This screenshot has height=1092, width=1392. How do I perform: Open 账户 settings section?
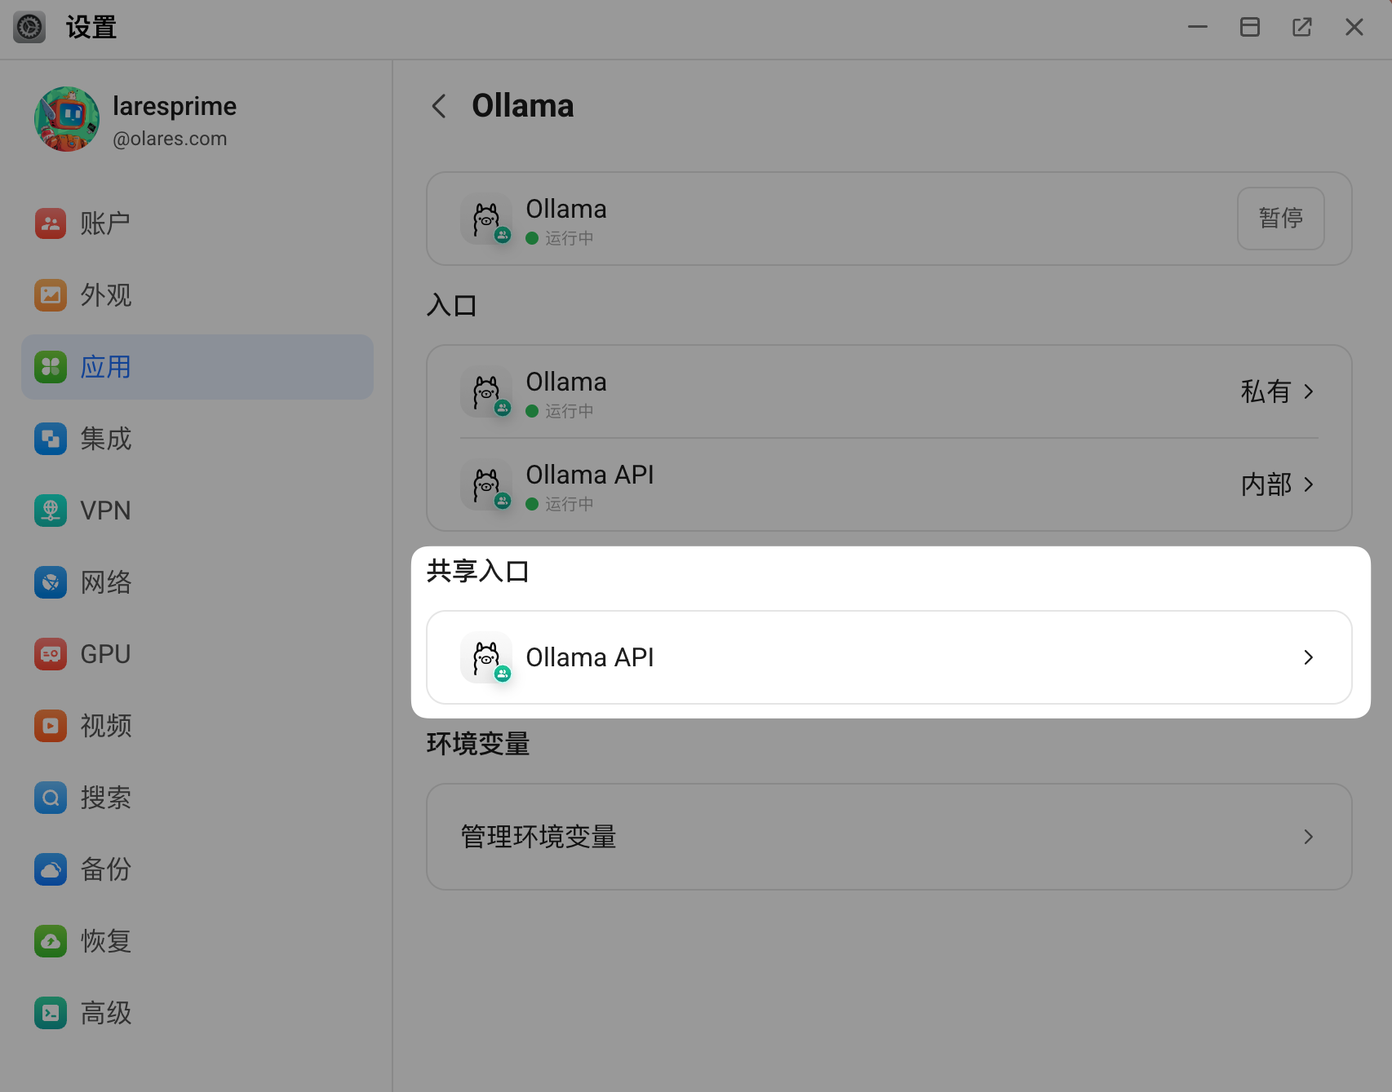[197, 223]
